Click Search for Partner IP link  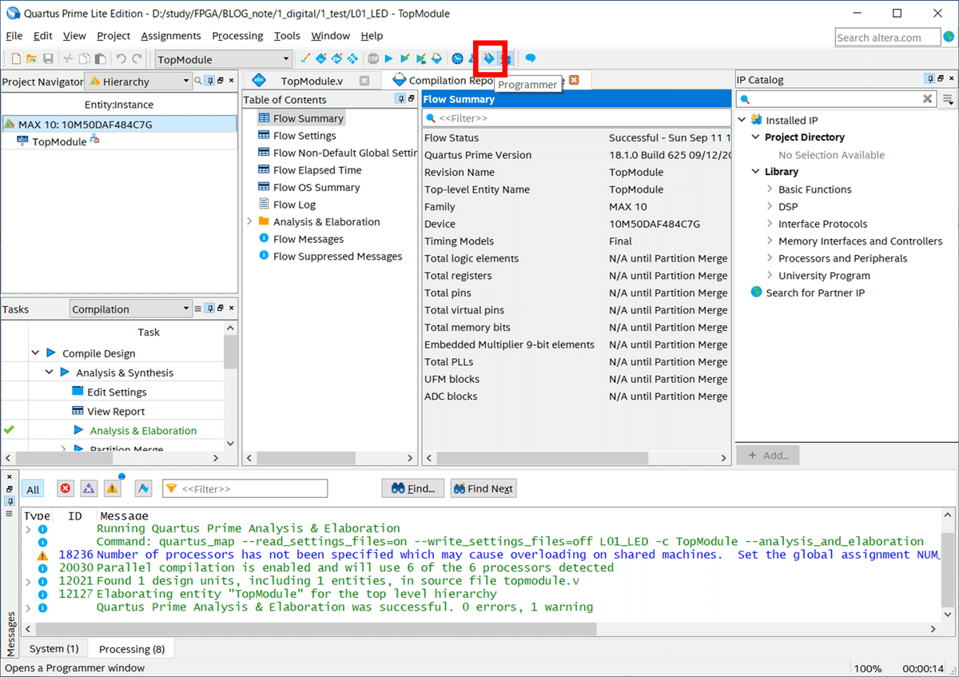(814, 293)
